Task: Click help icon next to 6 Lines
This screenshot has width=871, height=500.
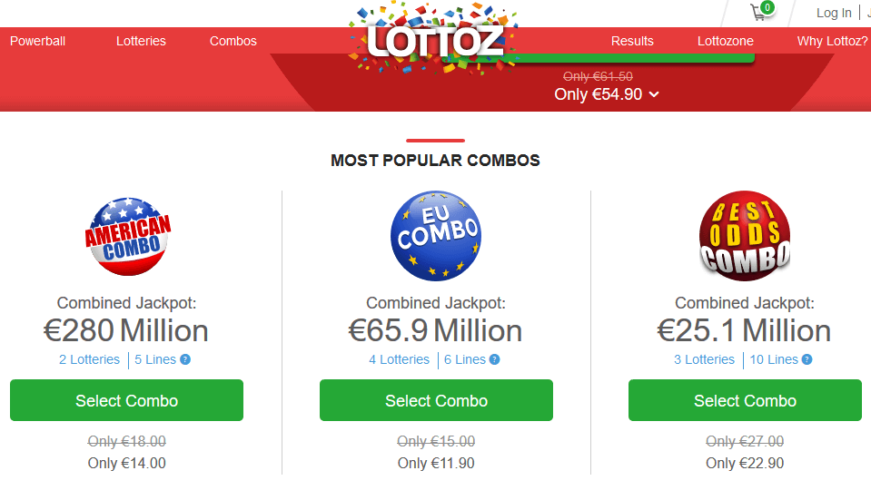Action: [494, 359]
